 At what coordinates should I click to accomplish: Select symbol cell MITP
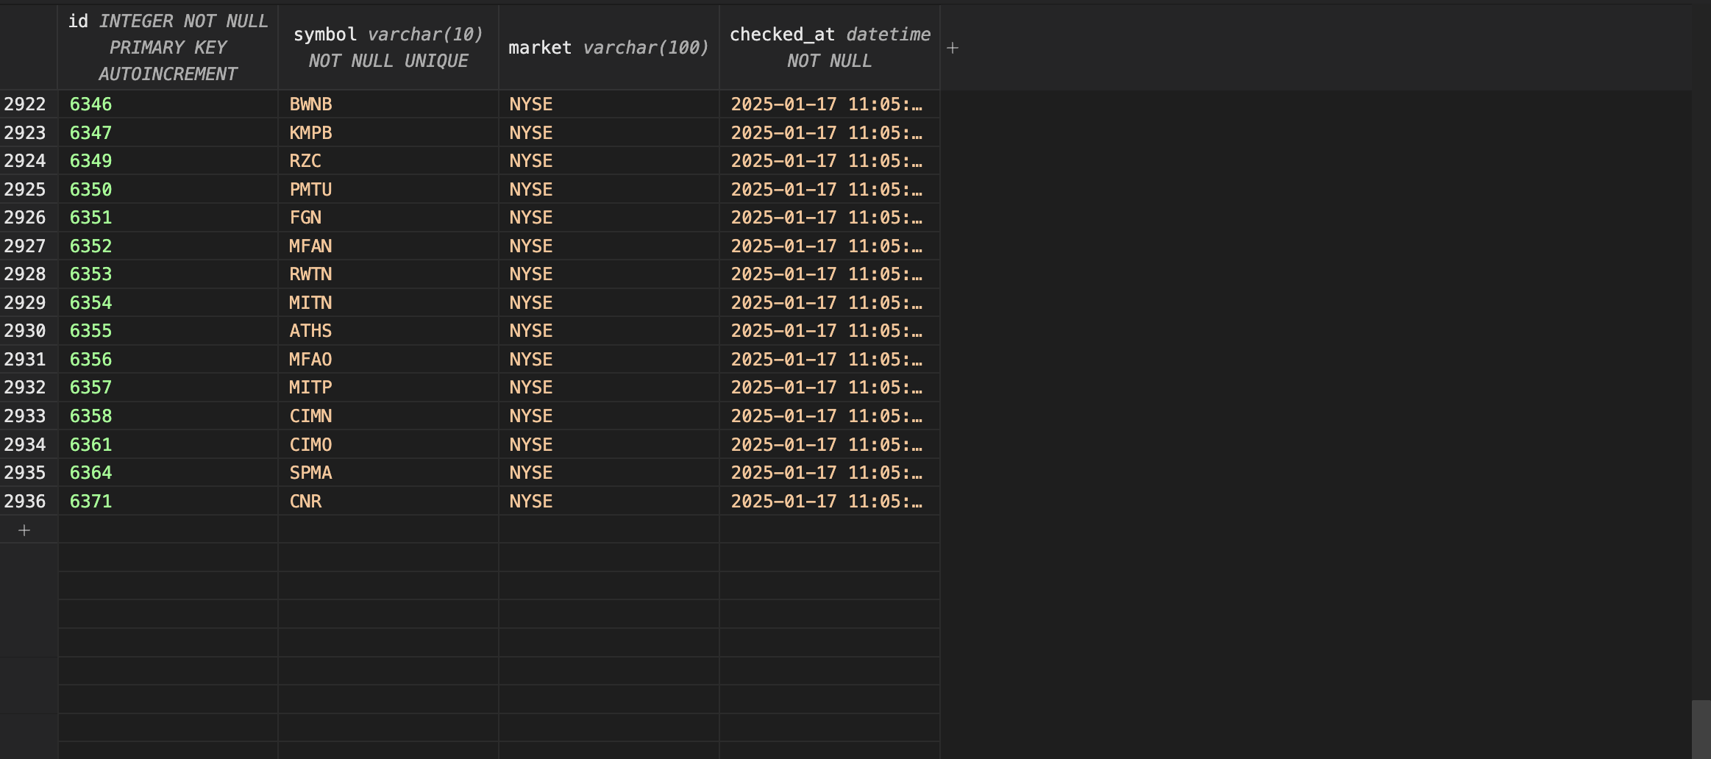[388, 388]
